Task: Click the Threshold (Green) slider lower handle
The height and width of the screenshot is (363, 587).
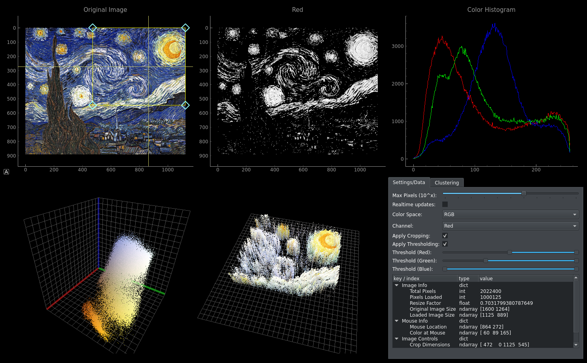Action: click(x=485, y=260)
